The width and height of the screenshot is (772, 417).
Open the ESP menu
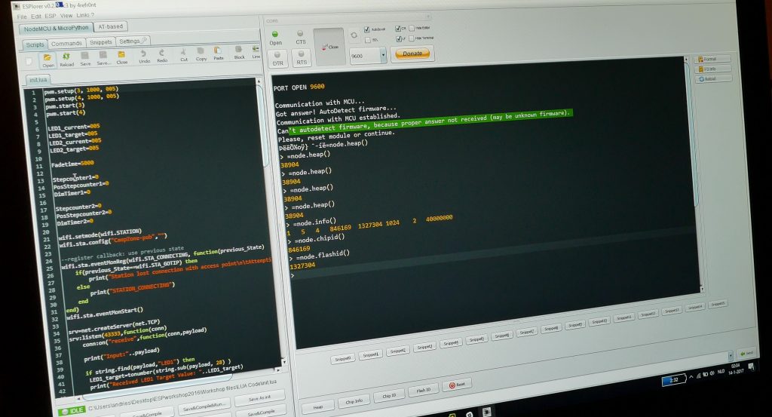click(51, 16)
